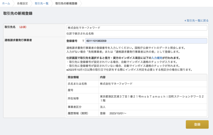Select the 取引先の新規登録 breadcrumb
This screenshot has width=213, height=135.
66,3
